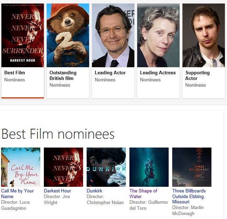Viewport: 227px width, 219px height.
Task: Select the Supporting Actor nominees card
Action: coord(204,51)
